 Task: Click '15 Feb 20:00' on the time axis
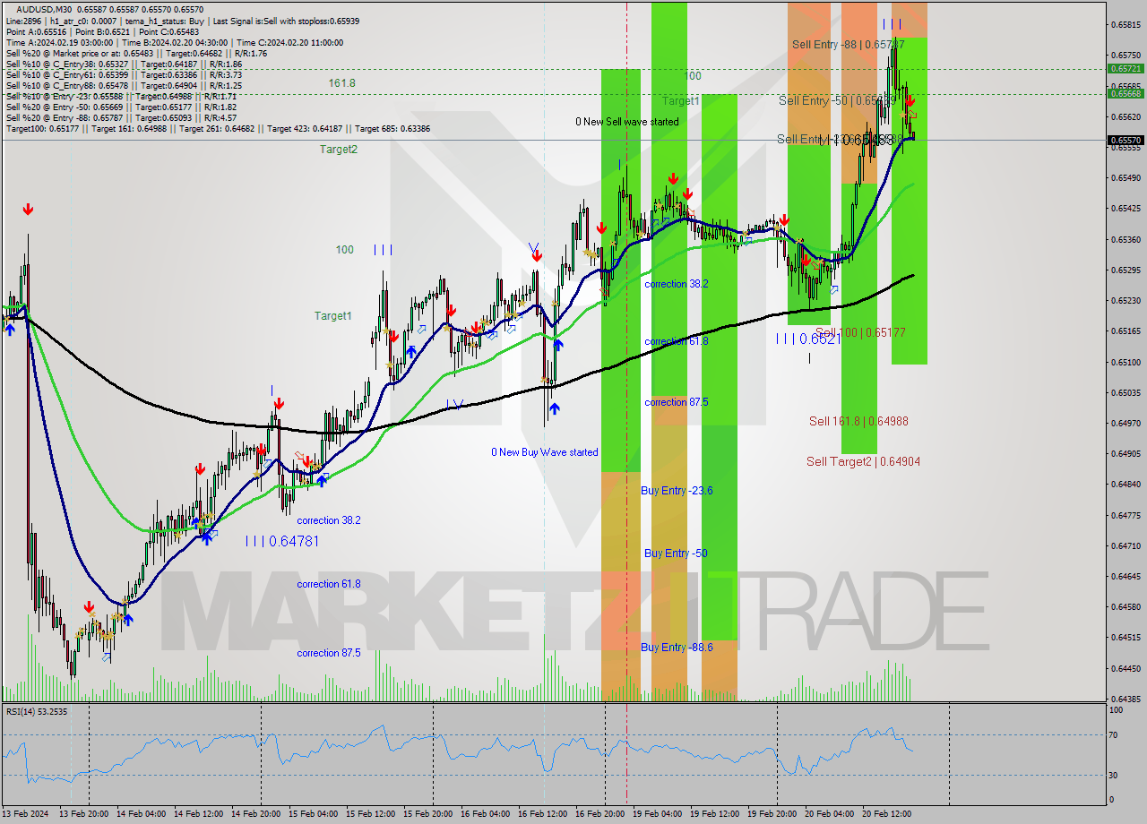[x=427, y=814]
